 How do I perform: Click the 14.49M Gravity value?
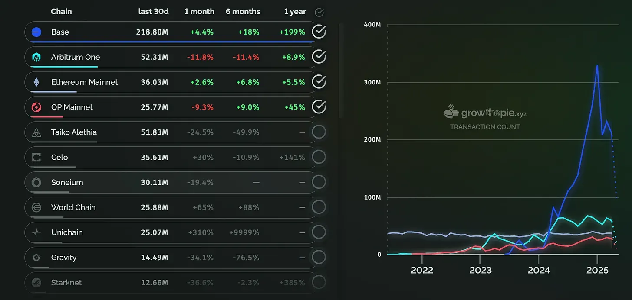(x=155, y=258)
